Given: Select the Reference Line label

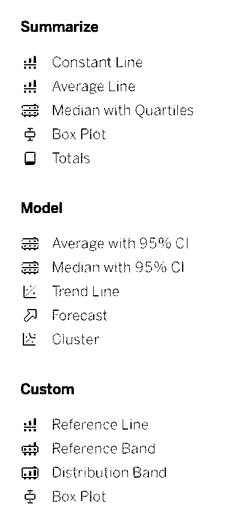Looking at the screenshot, I should pyautogui.click(x=100, y=425).
